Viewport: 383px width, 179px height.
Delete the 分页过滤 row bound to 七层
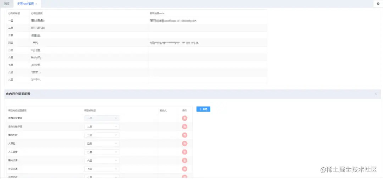(x=185, y=169)
